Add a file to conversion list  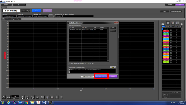coord(113,28)
